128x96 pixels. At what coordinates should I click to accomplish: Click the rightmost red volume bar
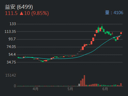[121, 85]
